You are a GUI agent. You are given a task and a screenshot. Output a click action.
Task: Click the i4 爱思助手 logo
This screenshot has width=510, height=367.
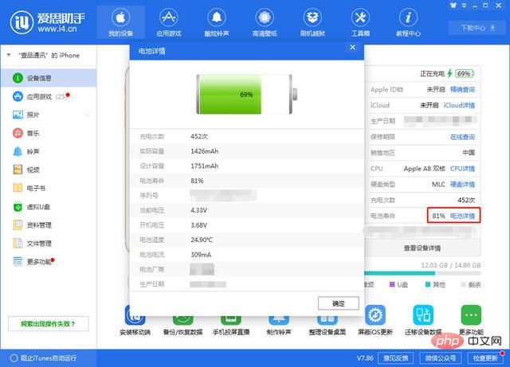pyautogui.click(x=48, y=22)
